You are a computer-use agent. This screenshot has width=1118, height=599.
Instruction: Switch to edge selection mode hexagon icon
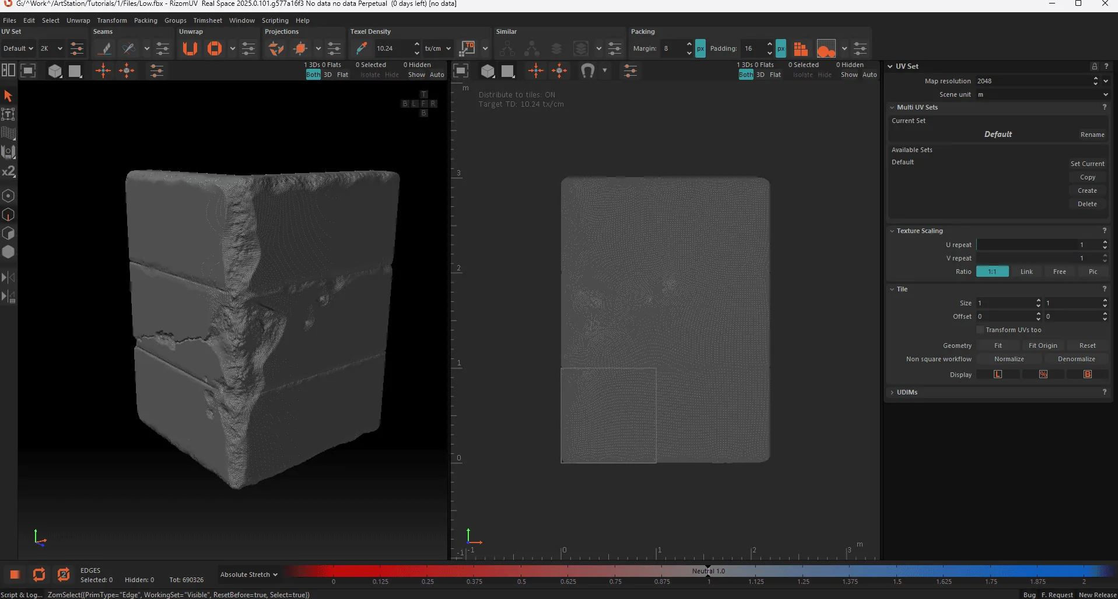coord(8,214)
